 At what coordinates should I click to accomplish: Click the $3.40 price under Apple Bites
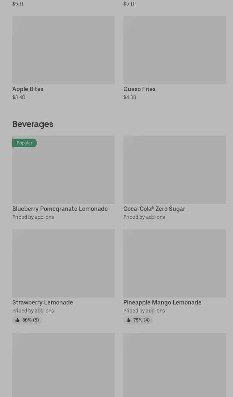click(x=19, y=97)
